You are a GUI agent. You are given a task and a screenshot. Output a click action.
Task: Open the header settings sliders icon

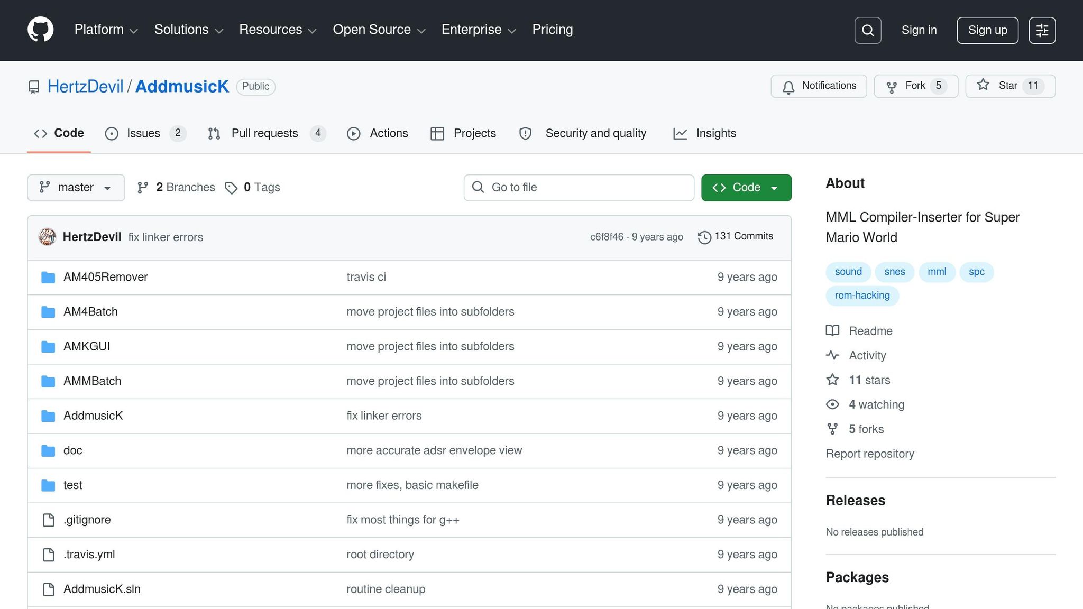(1042, 30)
